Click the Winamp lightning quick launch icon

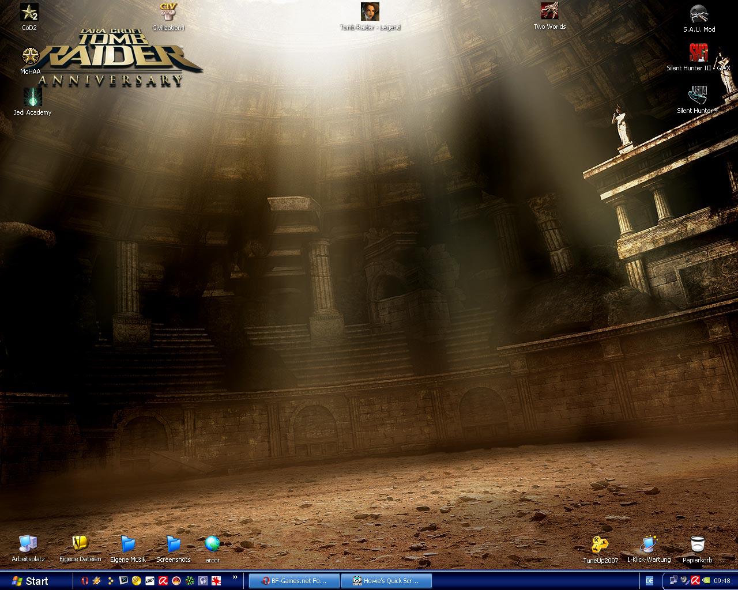pyautogui.click(x=97, y=581)
